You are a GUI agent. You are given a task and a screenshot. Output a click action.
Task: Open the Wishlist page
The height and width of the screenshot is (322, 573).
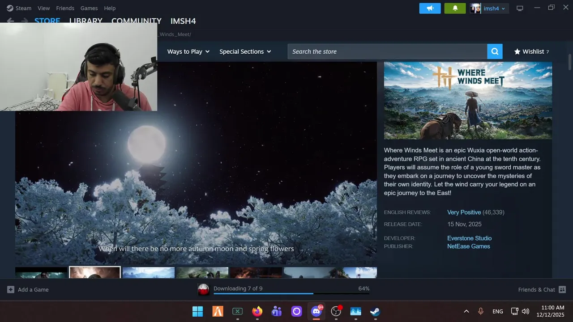[x=531, y=51]
